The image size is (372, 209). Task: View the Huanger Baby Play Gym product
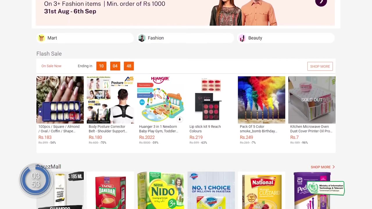click(x=161, y=100)
